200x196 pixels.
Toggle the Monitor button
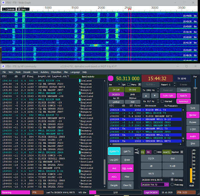[193, 115]
